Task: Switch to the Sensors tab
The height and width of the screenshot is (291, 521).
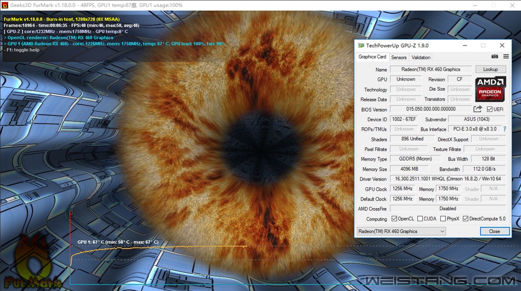Action: click(x=399, y=57)
